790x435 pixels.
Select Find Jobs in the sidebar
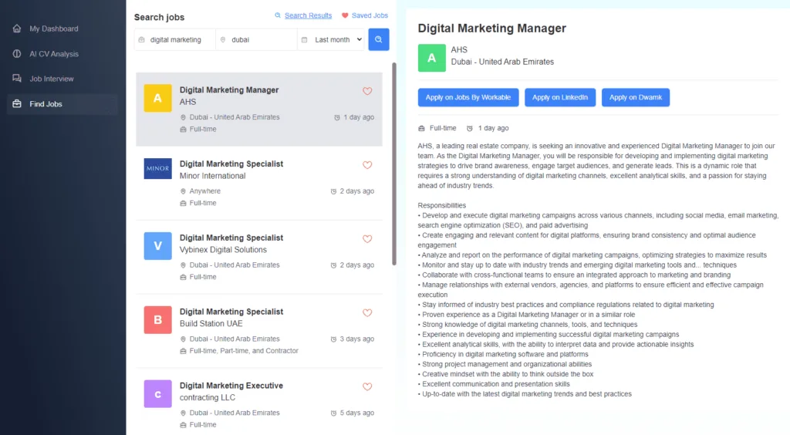[46, 104]
